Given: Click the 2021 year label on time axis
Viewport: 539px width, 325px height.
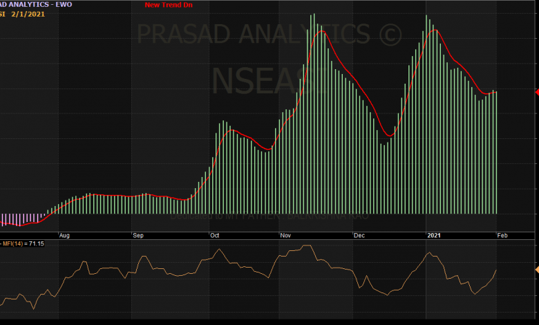Looking at the screenshot, I should tap(434, 236).
